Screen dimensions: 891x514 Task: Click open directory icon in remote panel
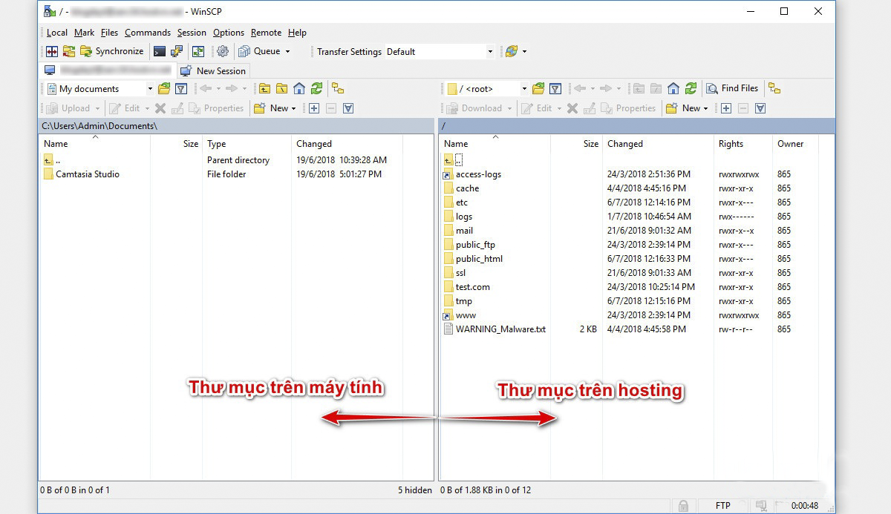[538, 88]
